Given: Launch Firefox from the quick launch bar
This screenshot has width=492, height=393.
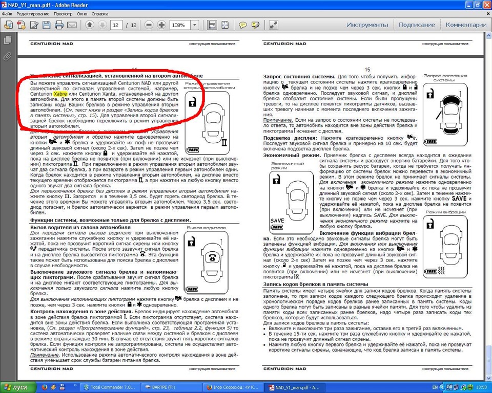Looking at the screenshot, I should click(45, 387).
